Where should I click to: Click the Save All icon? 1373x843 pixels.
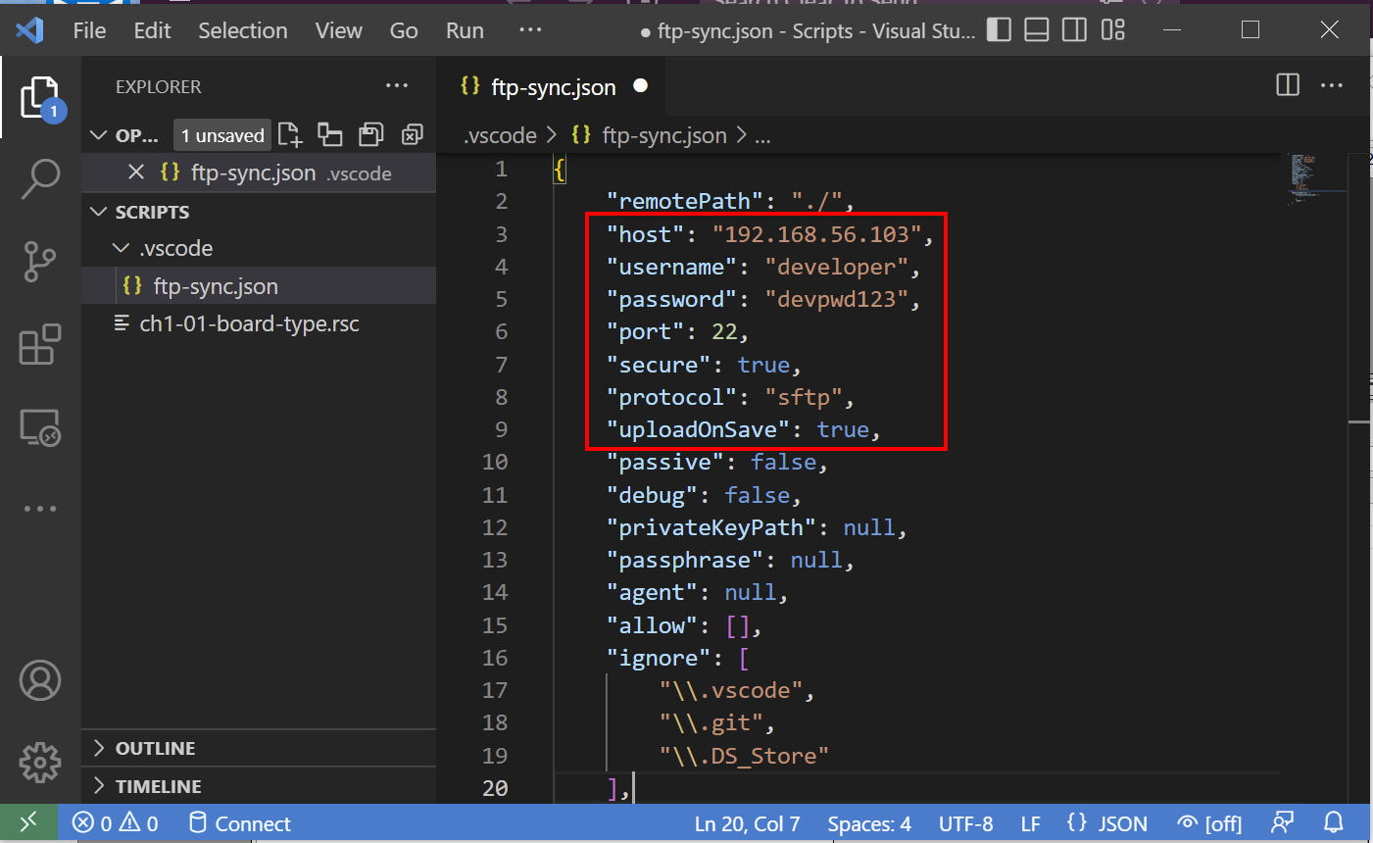(370, 135)
